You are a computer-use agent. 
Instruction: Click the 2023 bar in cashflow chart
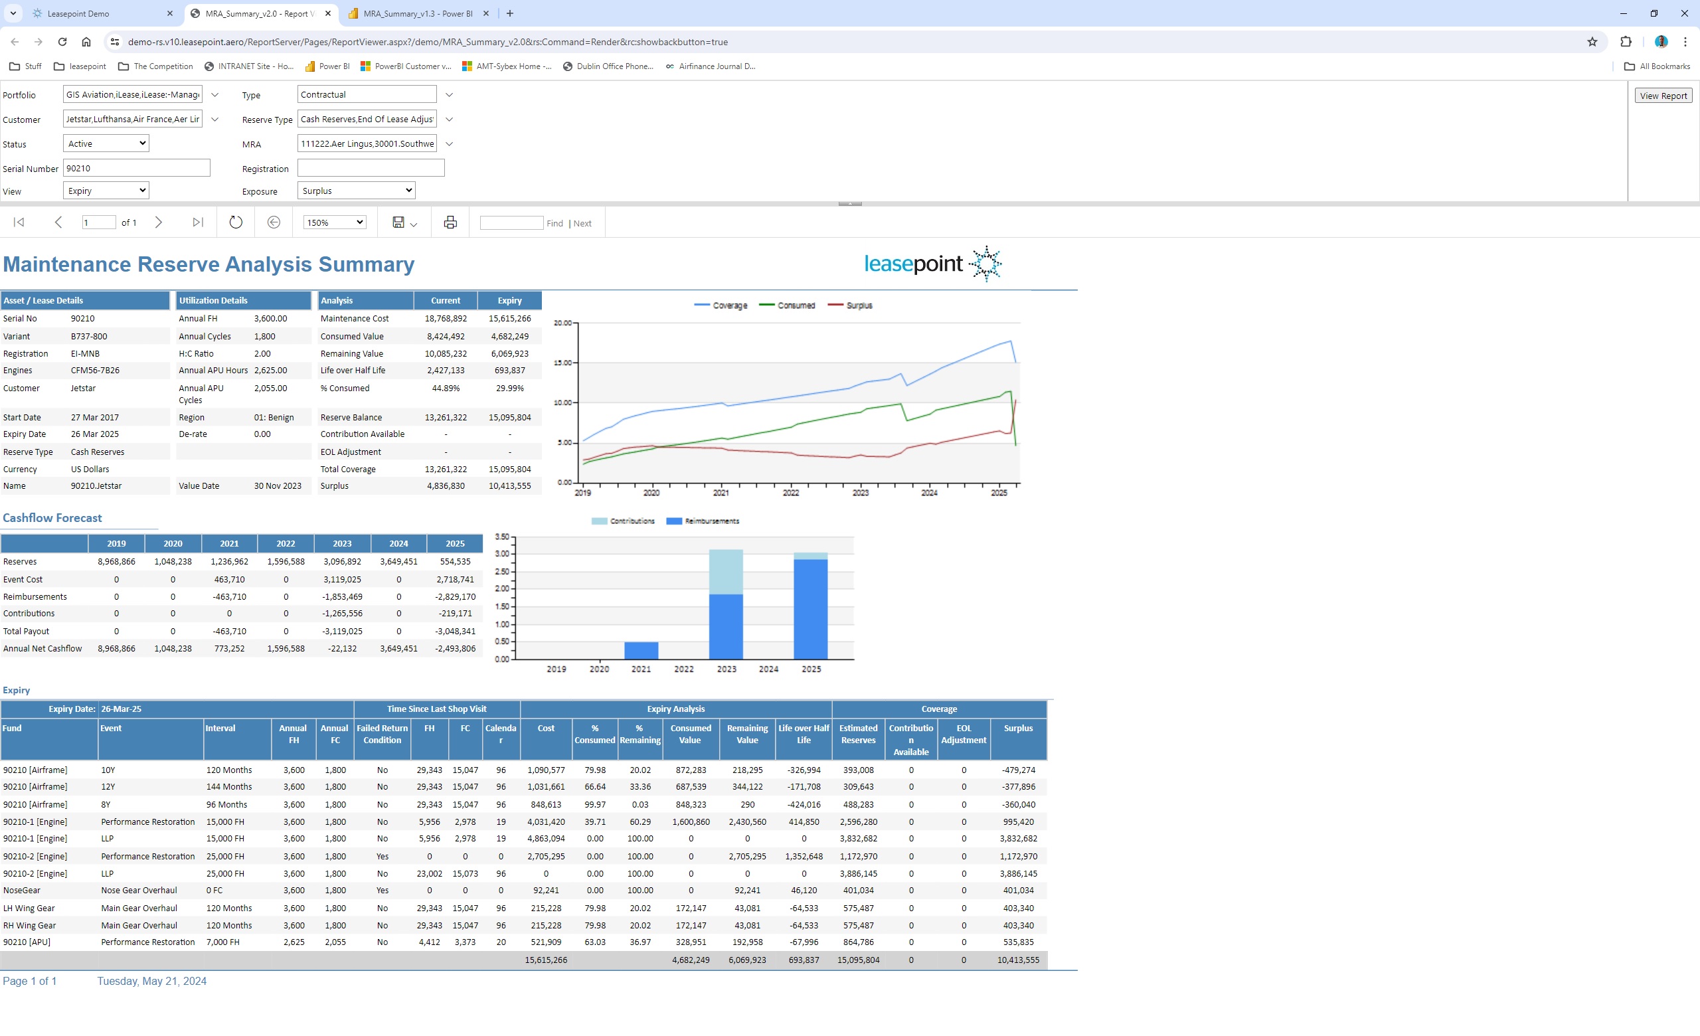726,604
